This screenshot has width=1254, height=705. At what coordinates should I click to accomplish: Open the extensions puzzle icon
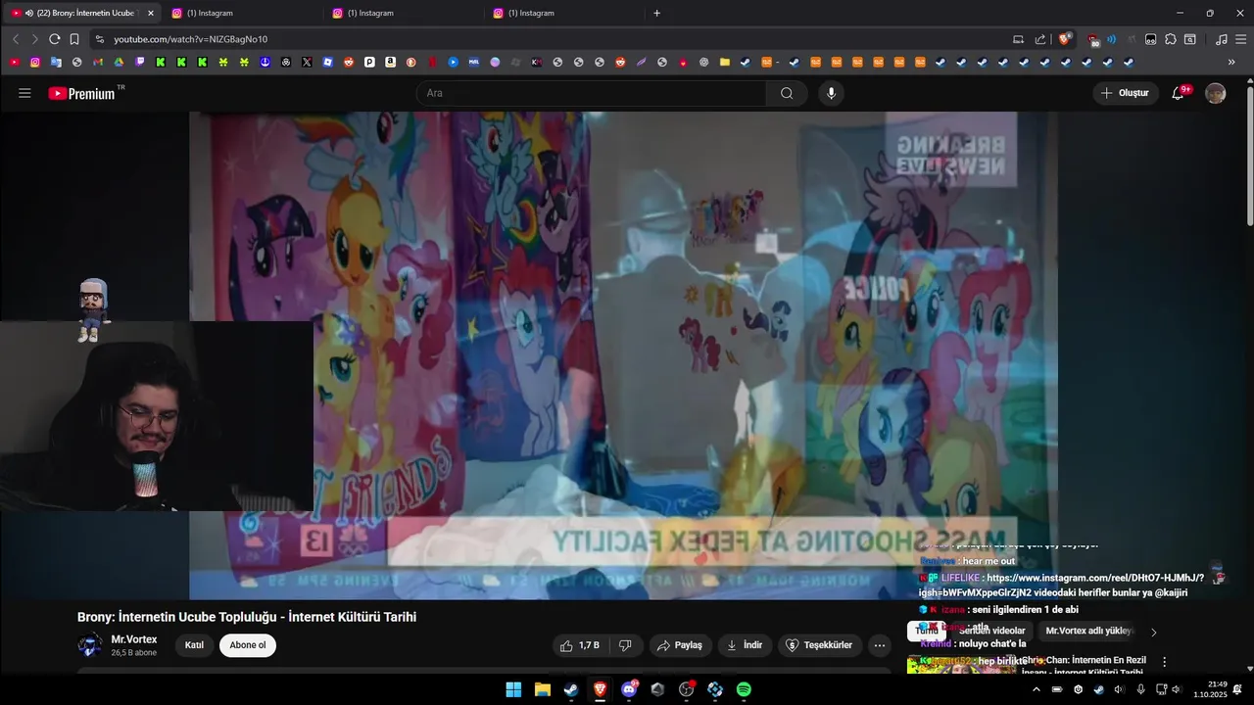click(x=1170, y=39)
